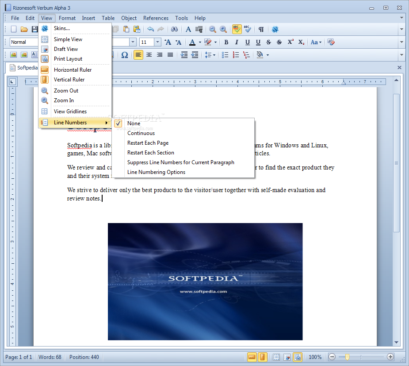This screenshot has height=366, width=409.
Task: Select Suppress Line Numbers for Current Paragraph
Action: point(184,162)
